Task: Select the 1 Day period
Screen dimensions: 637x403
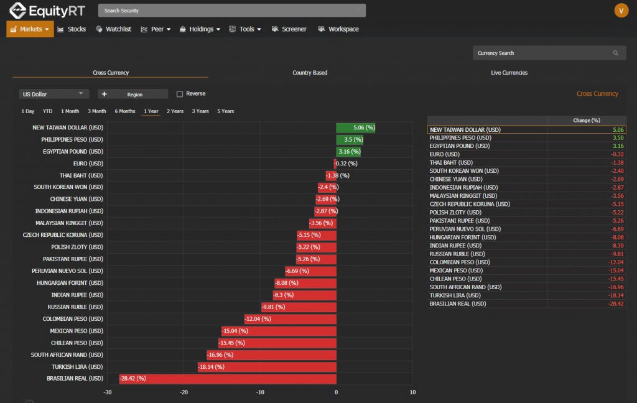Action: (x=27, y=111)
